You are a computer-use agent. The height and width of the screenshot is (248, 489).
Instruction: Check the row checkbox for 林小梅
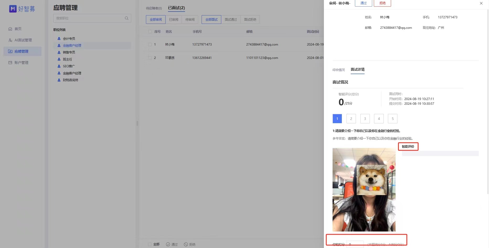point(150,45)
